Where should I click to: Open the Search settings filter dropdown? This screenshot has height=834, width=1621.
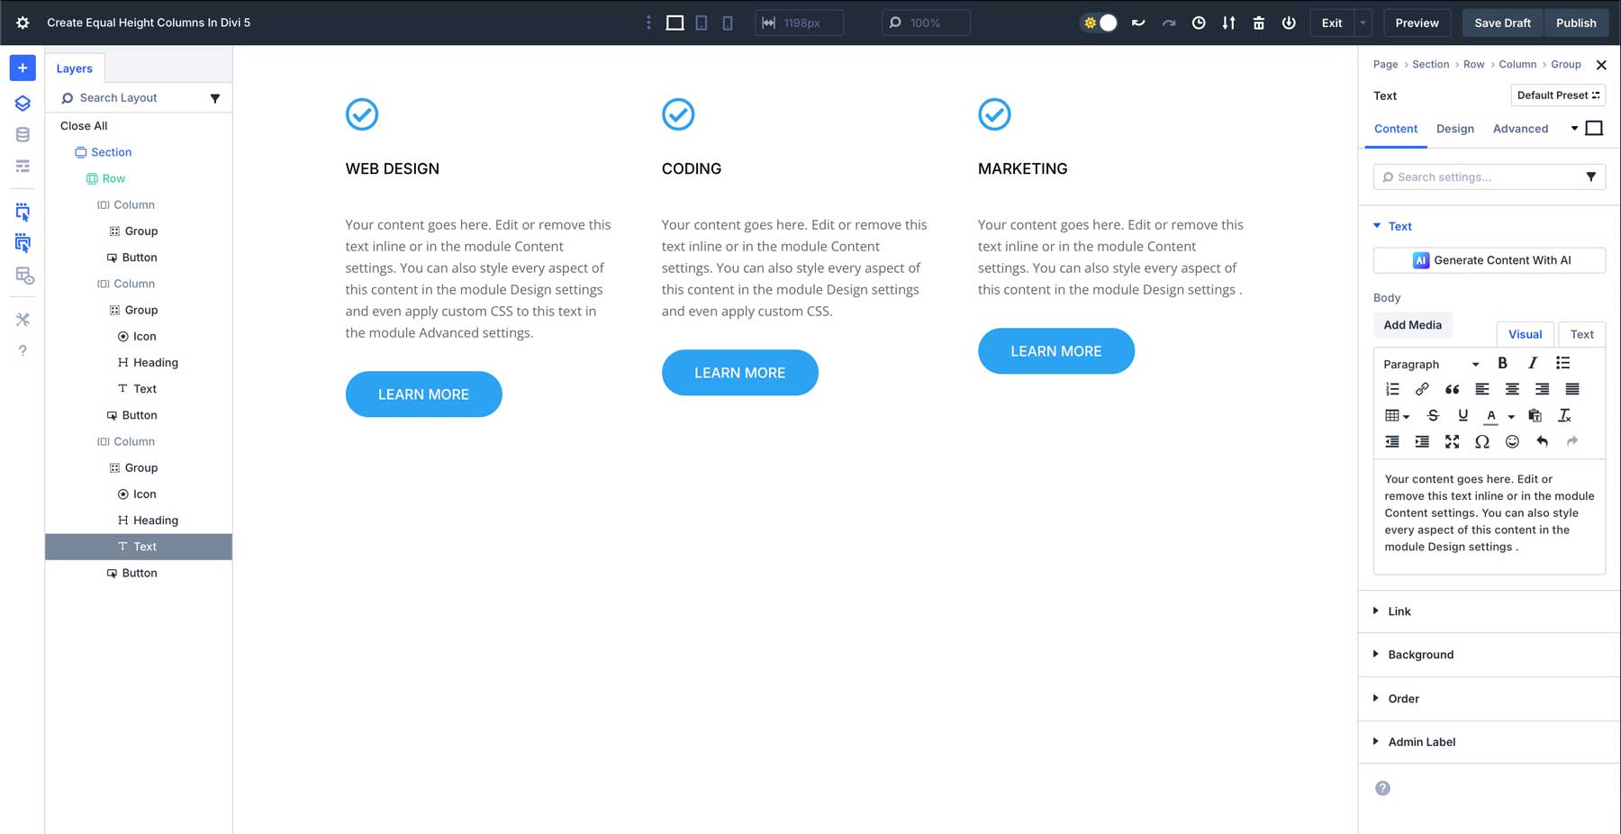[x=1591, y=177]
